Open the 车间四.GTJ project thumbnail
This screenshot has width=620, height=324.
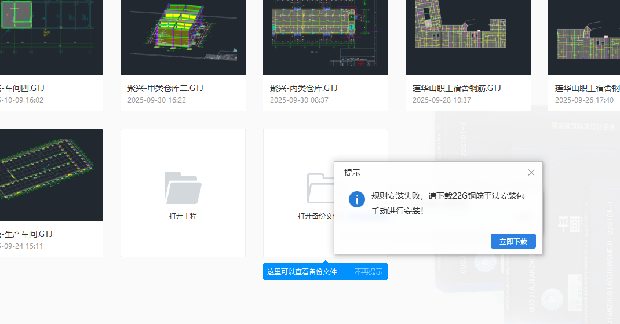[x=52, y=37]
